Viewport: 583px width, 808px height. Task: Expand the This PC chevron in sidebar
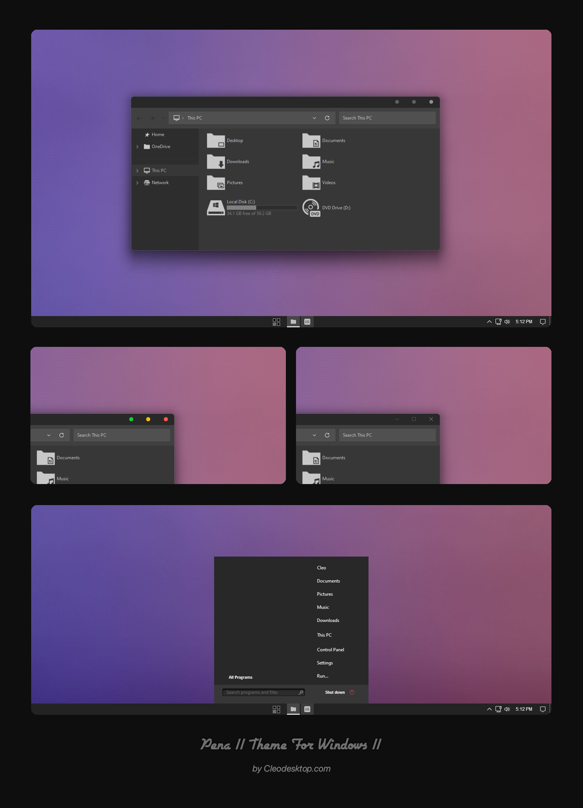point(137,171)
